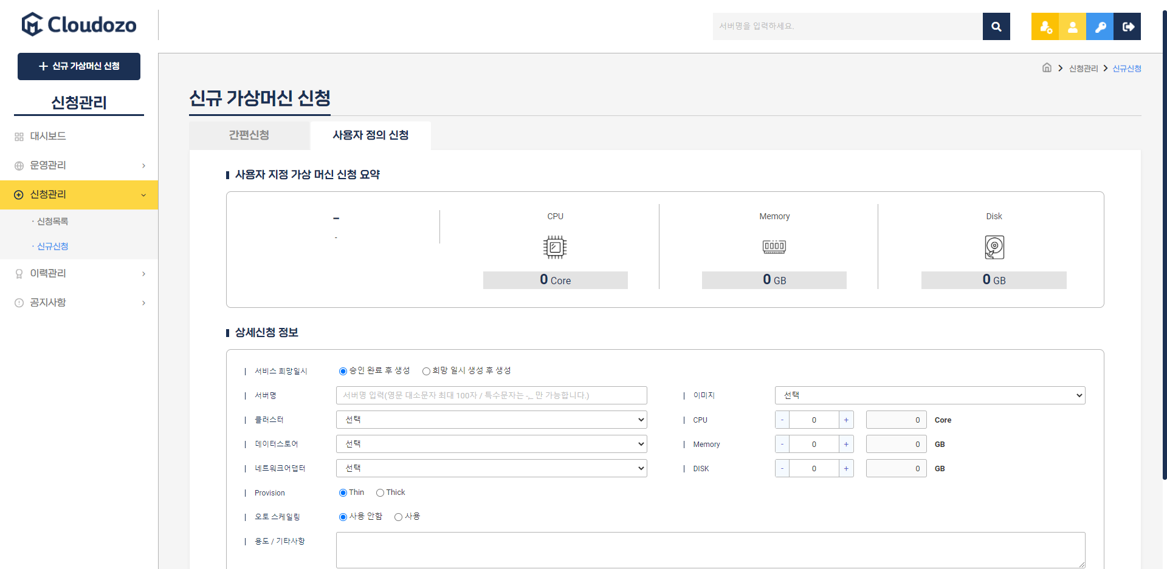Click the Cloudozo logo
The image size is (1167, 569).
pyautogui.click(x=79, y=25)
